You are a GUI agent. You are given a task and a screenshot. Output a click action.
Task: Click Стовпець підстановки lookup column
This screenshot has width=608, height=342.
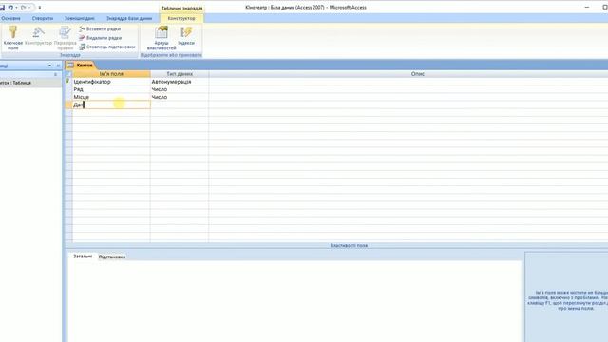pos(107,47)
